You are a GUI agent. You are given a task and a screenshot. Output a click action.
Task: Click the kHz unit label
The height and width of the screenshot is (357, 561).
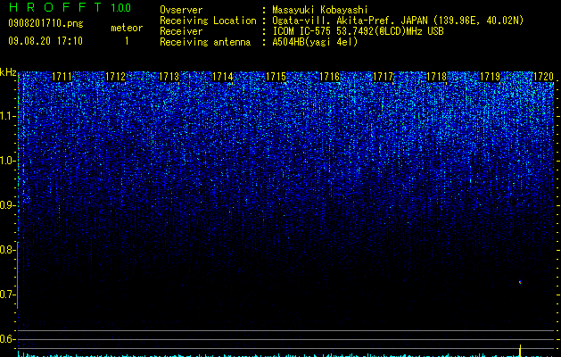coord(8,72)
